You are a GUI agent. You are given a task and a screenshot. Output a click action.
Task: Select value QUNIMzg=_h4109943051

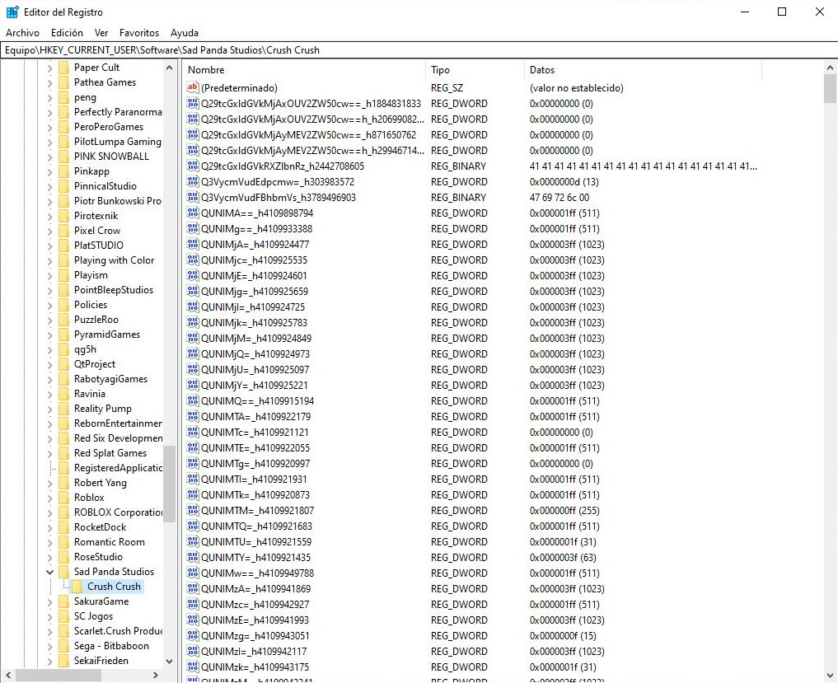point(255,636)
